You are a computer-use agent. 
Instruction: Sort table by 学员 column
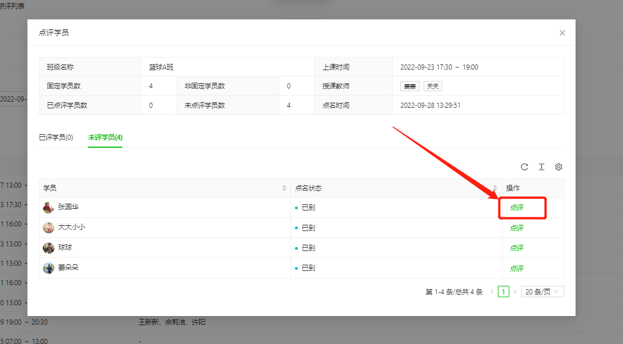click(284, 188)
